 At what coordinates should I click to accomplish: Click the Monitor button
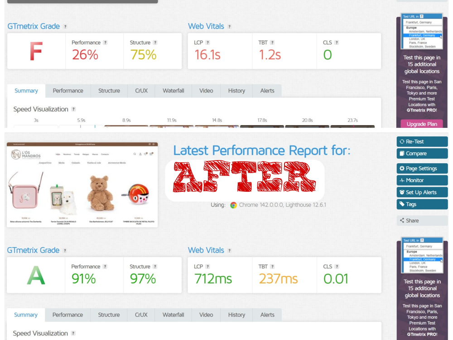coord(422,180)
